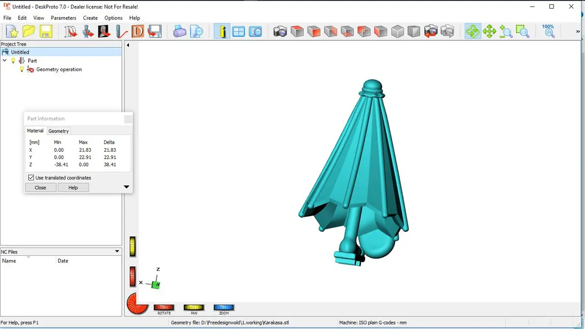Click Help in Part Information dialog
Screen dimensions: 585x329
(x=73, y=188)
